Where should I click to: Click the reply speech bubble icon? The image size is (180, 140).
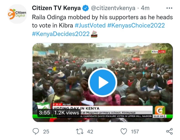[36, 131]
